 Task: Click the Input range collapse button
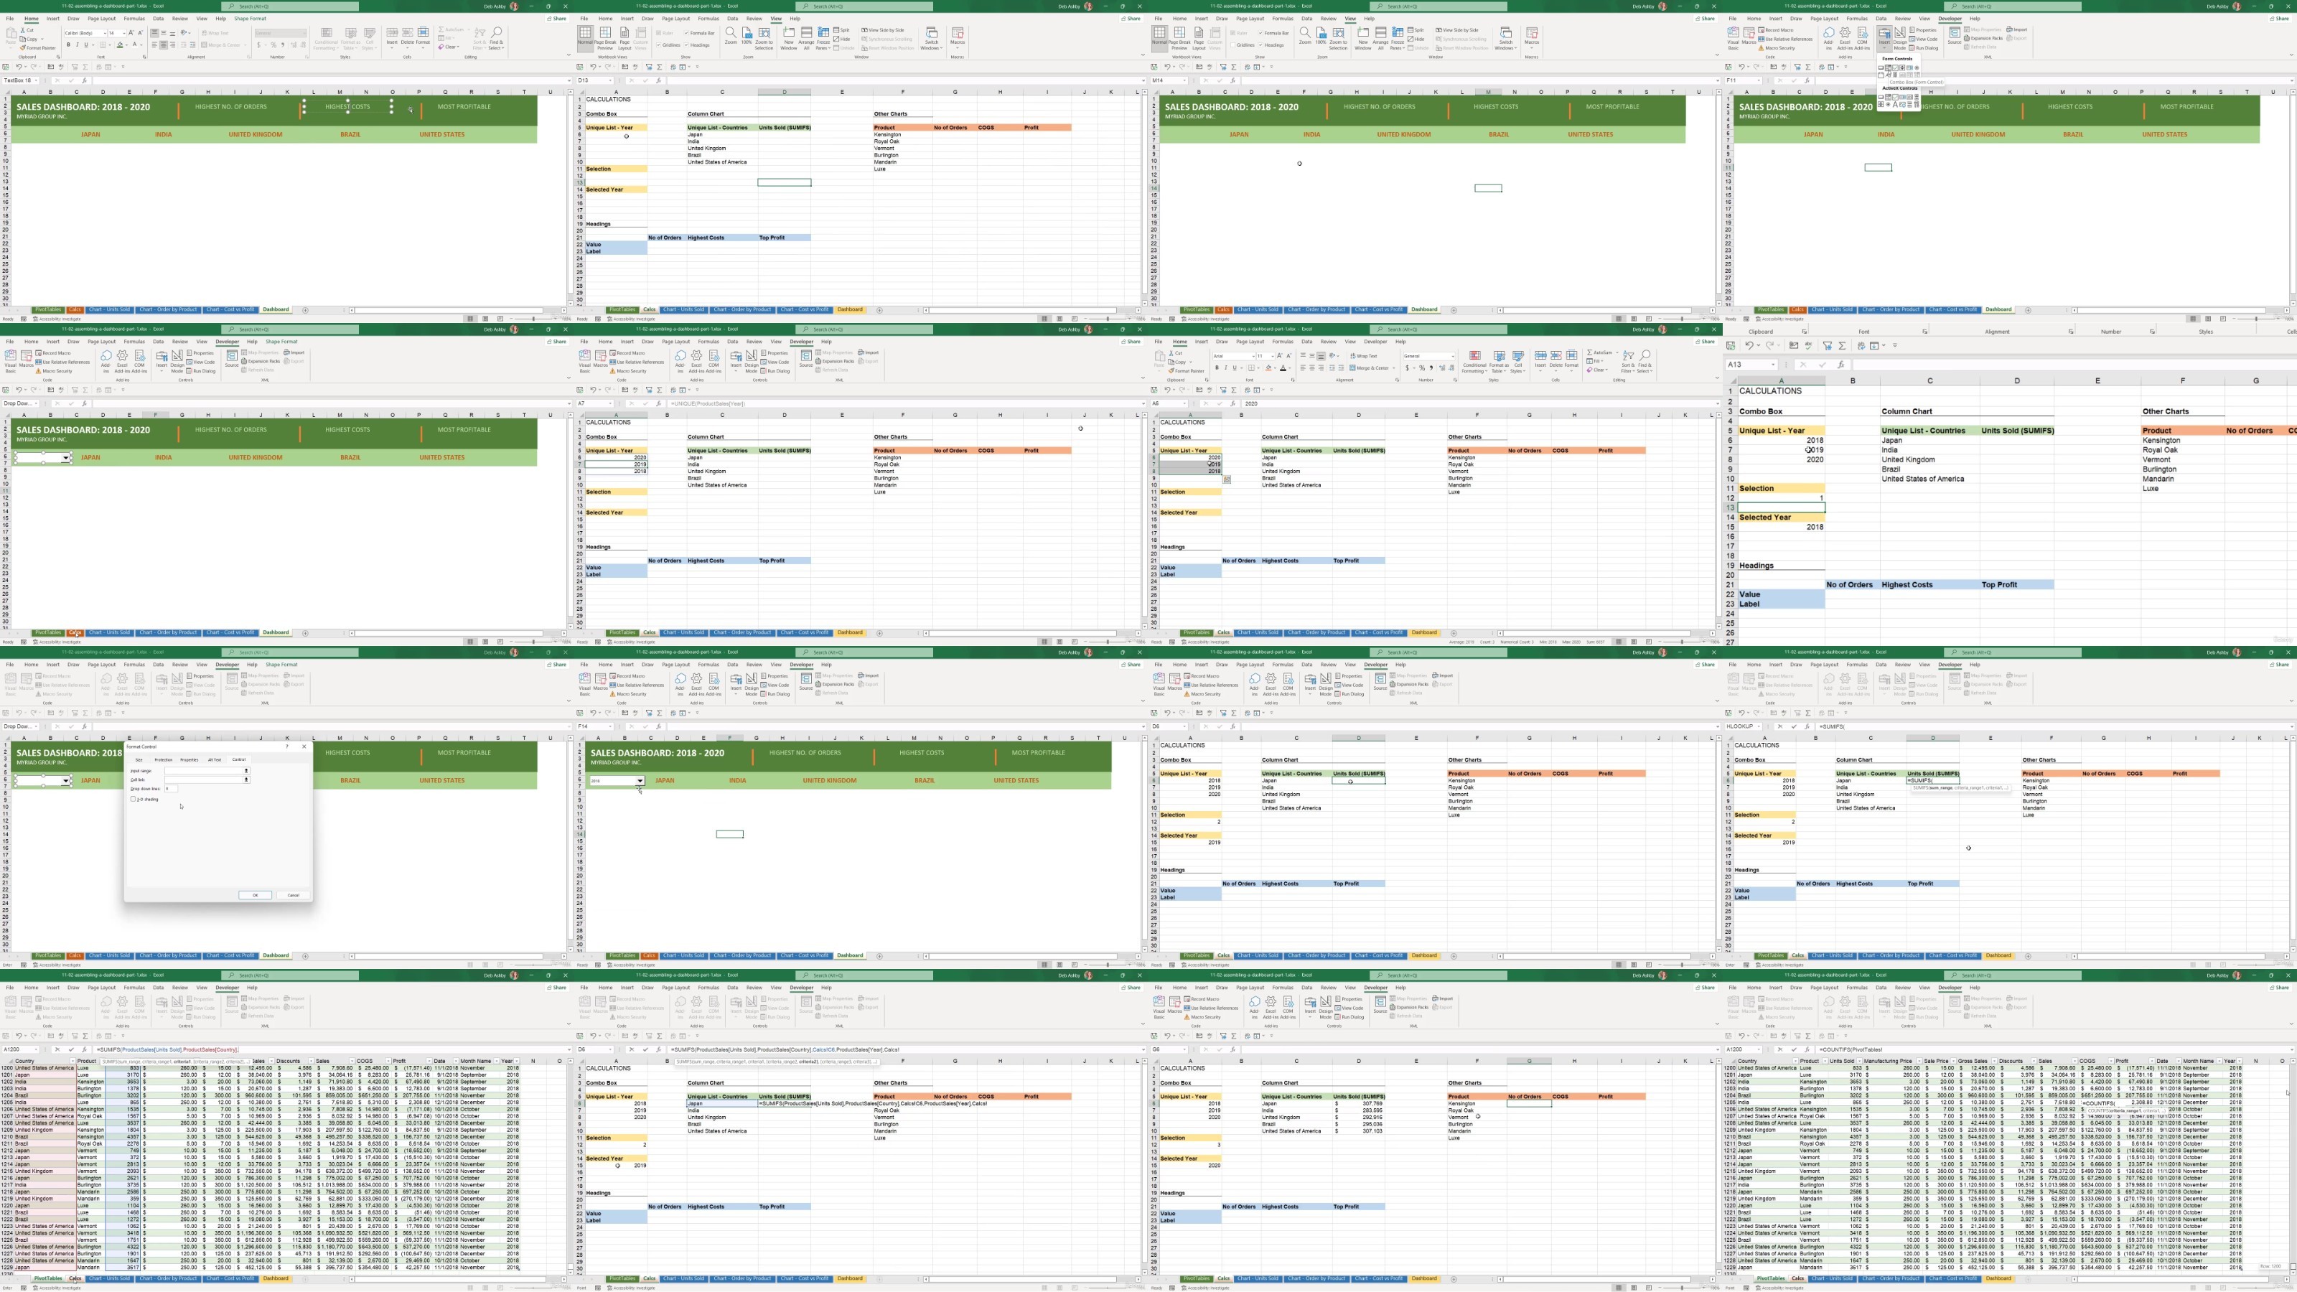click(x=246, y=772)
